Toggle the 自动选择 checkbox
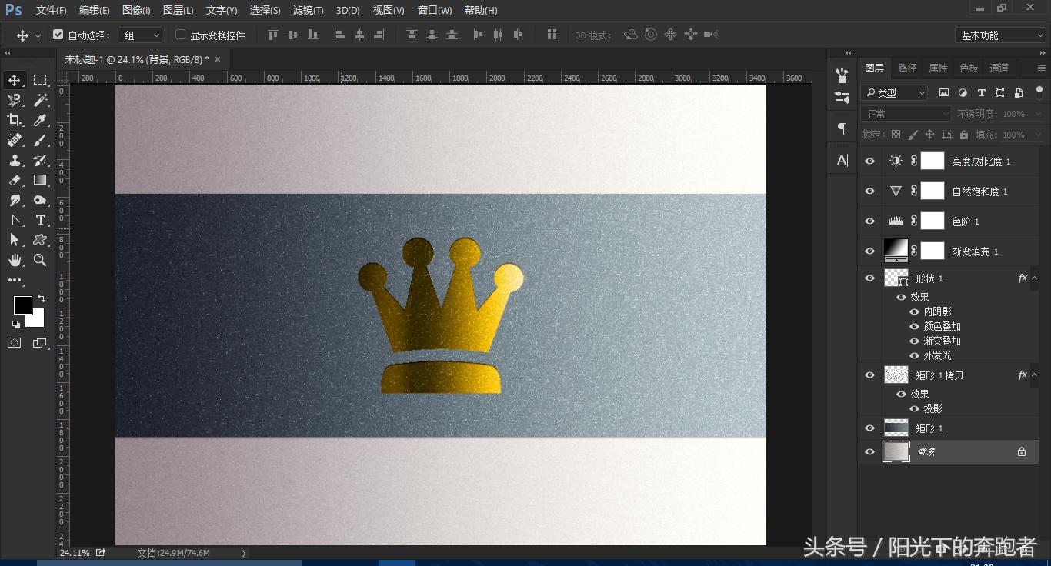Viewport: 1051px width, 566px height. click(x=58, y=35)
